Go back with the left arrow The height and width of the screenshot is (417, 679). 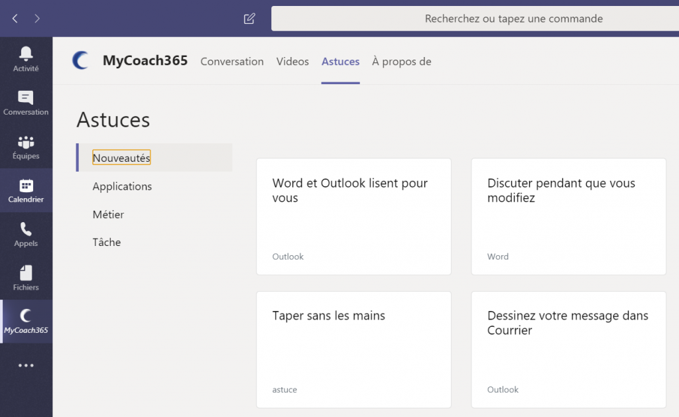(15, 19)
